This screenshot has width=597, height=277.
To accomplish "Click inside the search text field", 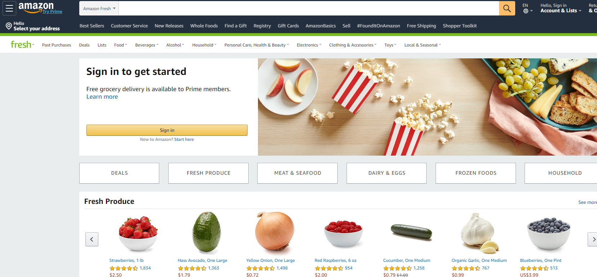I will coord(309,8).
